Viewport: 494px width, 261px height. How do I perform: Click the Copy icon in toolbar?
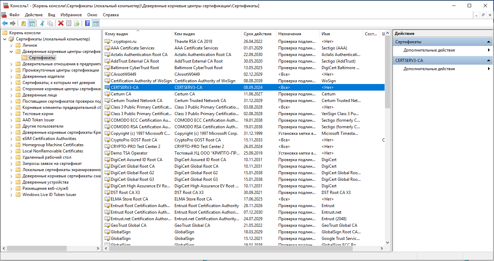(50, 23)
